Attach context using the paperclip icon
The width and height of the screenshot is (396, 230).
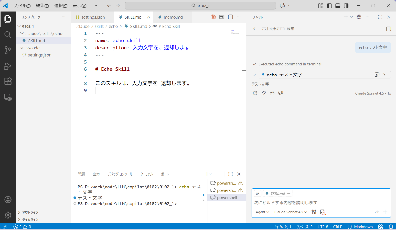[257, 193]
